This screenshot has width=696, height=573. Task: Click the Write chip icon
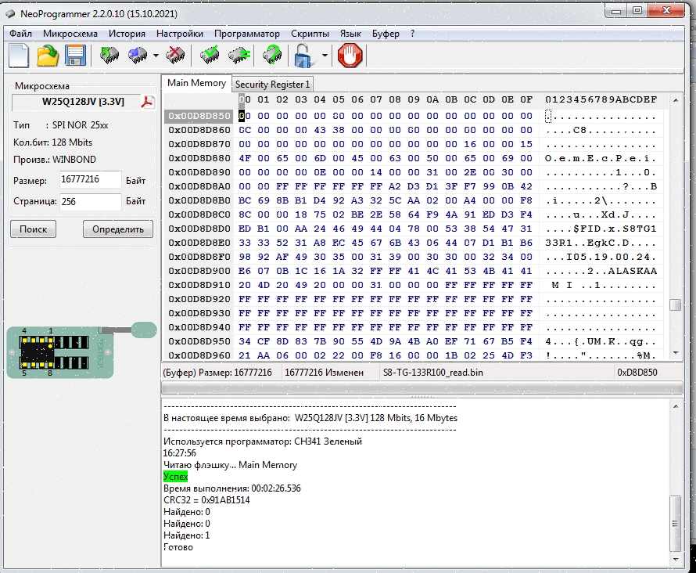[x=138, y=56]
